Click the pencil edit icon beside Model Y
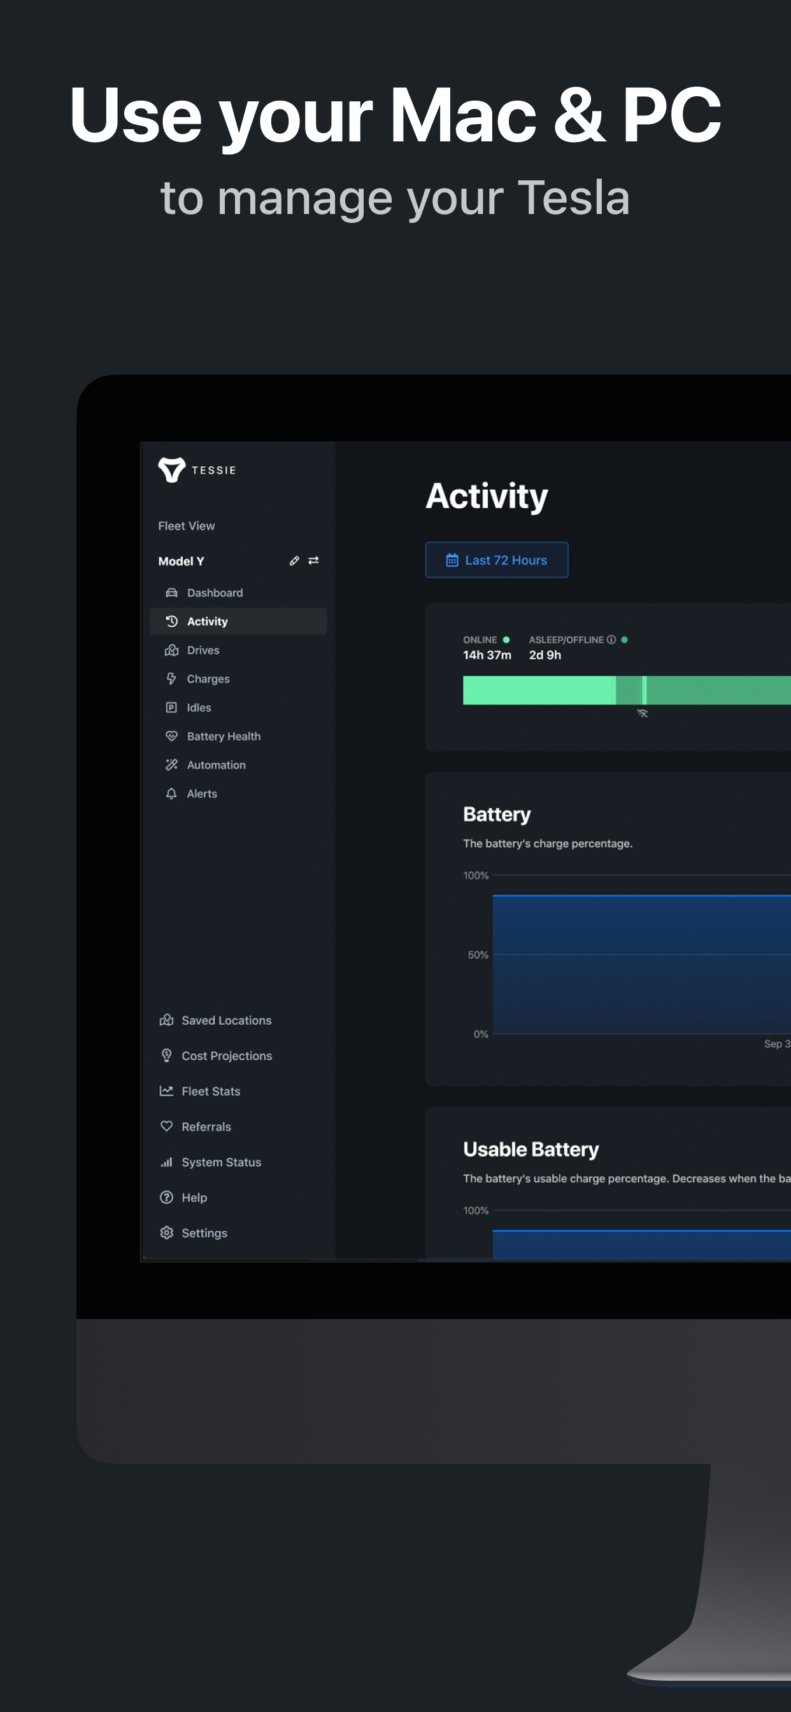Screen dimensions: 791x1712 [294, 561]
